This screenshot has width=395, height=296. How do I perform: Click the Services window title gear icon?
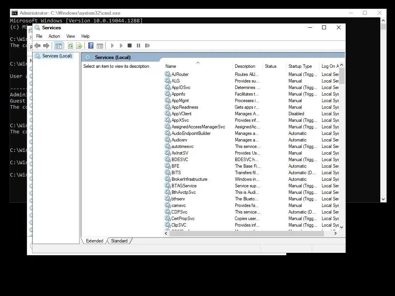point(37,27)
